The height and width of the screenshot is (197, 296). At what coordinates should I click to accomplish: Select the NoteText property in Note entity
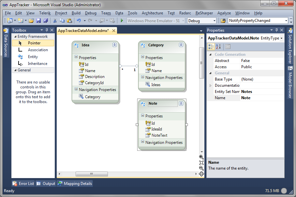coord(159,135)
